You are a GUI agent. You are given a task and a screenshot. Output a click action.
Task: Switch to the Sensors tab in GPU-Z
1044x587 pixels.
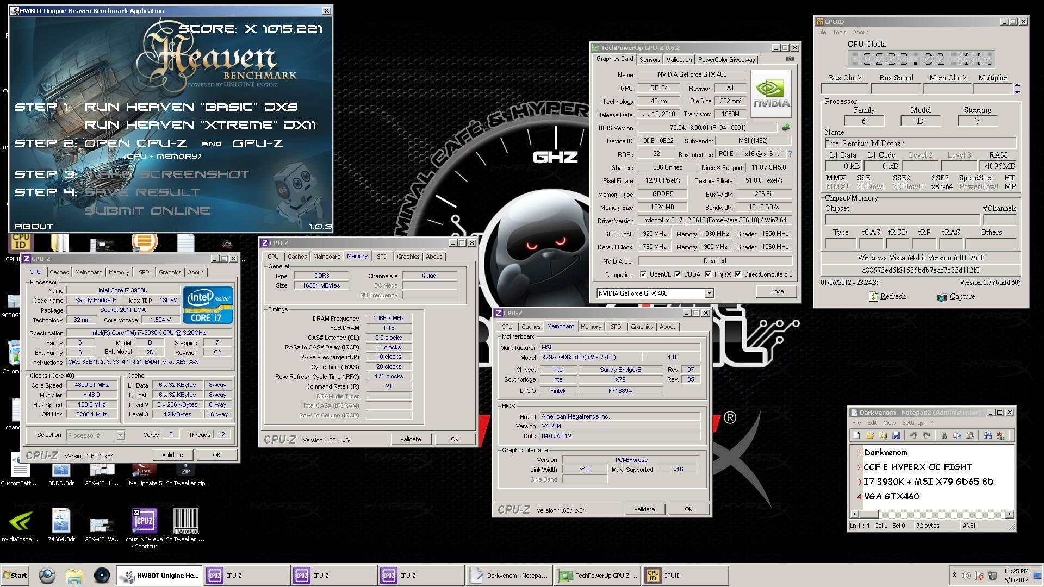(x=649, y=60)
